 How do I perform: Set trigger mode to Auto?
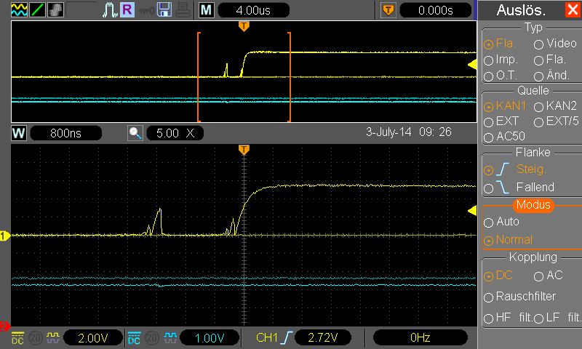point(488,222)
